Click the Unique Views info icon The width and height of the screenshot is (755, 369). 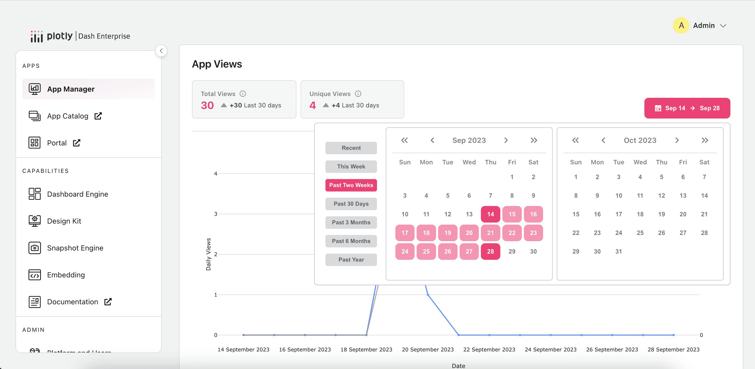pyautogui.click(x=358, y=94)
